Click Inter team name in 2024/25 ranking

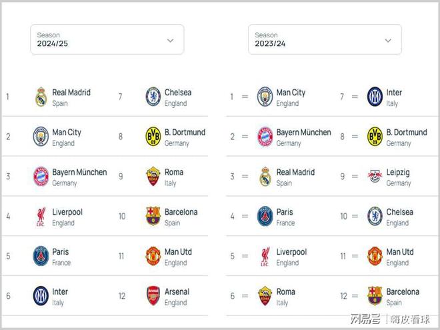pos(60,291)
